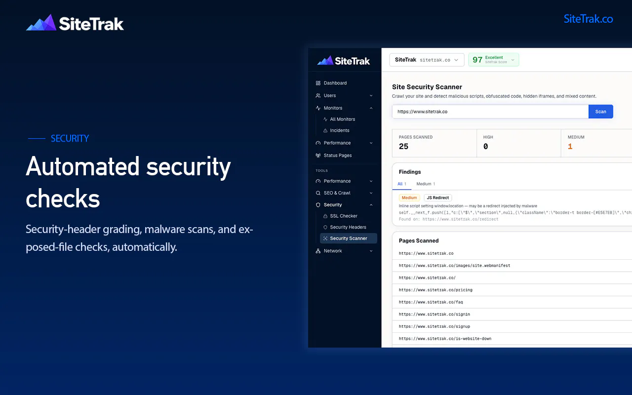The image size is (632, 395).
Task: Click the Medium findings count card
Action: pos(596,142)
